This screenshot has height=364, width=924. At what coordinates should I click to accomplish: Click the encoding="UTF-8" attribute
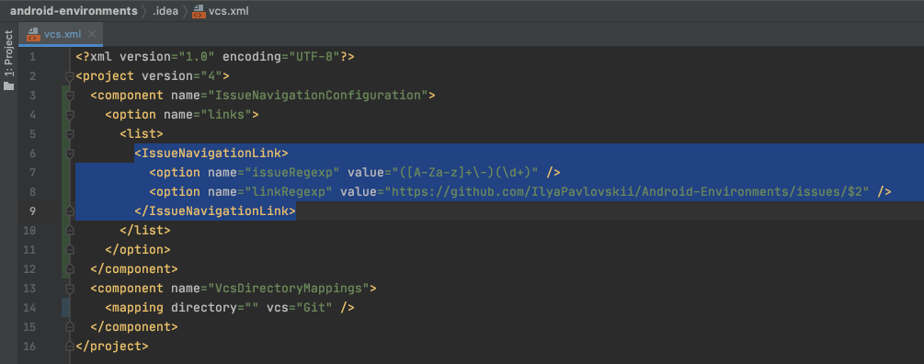click(x=281, y=57)
